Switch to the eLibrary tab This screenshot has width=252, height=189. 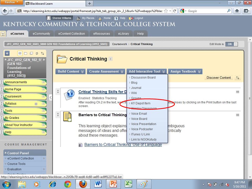pyautogui.click(x=123, y=34)
